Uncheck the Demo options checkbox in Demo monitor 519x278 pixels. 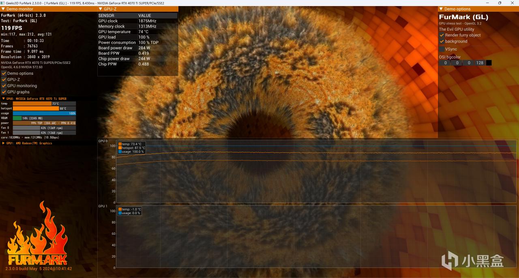4,74
